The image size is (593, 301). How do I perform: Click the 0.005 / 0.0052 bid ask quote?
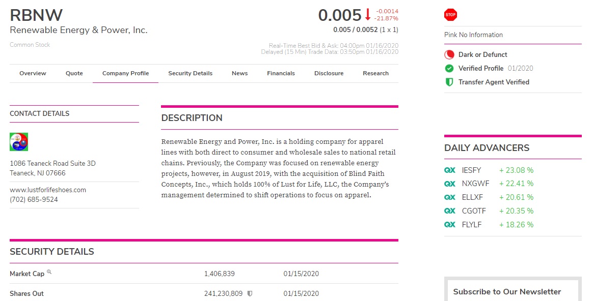[355, 29]
